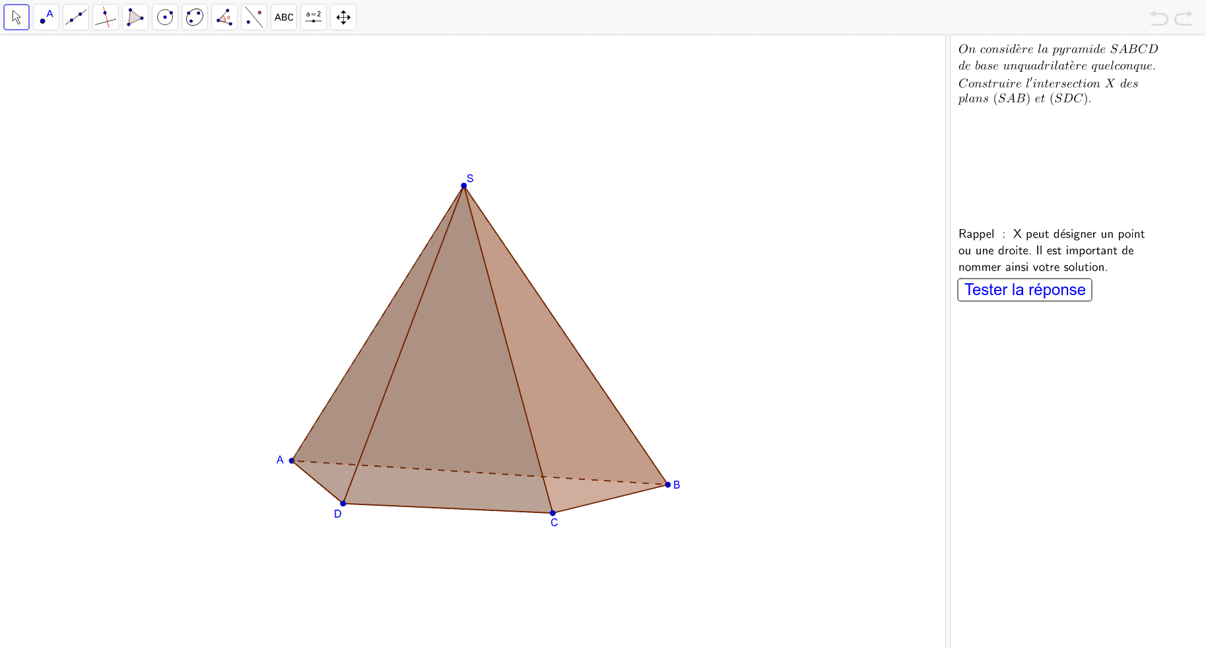Screen dimensions: 1206x649
Task: Select the Circle with center tool
Action: pos(165,17)
